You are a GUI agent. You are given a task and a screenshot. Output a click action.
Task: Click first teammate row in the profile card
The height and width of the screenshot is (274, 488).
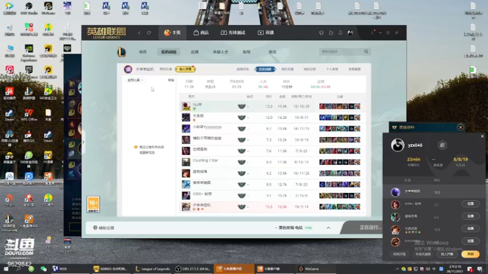pyautogui.click(x=434, y=192)
